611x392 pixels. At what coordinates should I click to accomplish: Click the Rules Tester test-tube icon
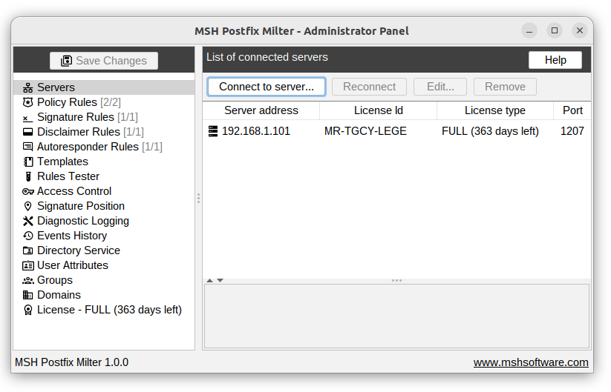tap(27, 176)
